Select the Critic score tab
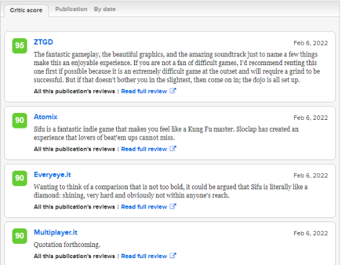Viewport: 342px width, 265px height. (x=26, y=10)
